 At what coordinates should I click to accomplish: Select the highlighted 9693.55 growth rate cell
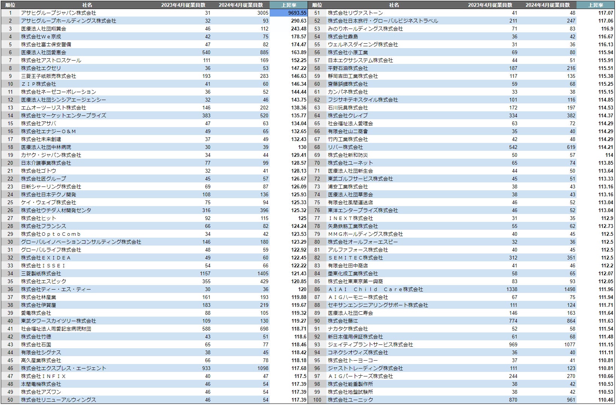(x=289, y=13)
